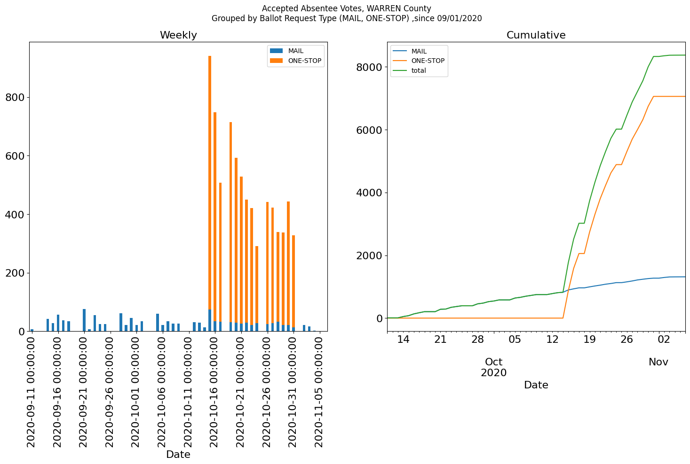Screen dimensions: 690x464
Task: Click the 'Cumulative' chart title
Action: tap(536, 35)
